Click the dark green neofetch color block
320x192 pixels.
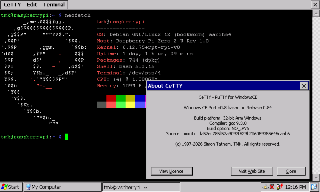coord(121,98)
